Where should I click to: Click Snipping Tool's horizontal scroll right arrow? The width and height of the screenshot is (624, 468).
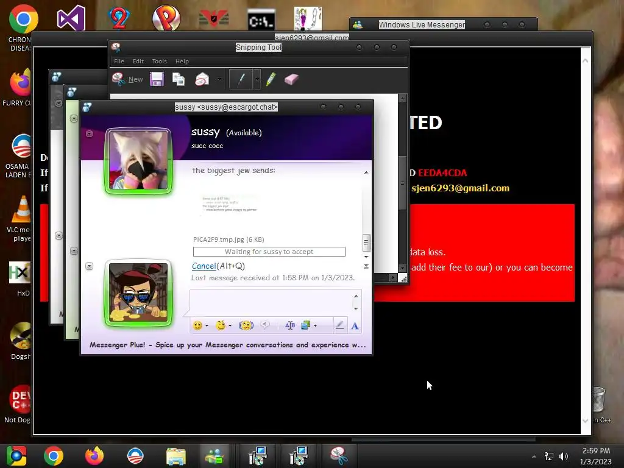(x=393, y=277)
